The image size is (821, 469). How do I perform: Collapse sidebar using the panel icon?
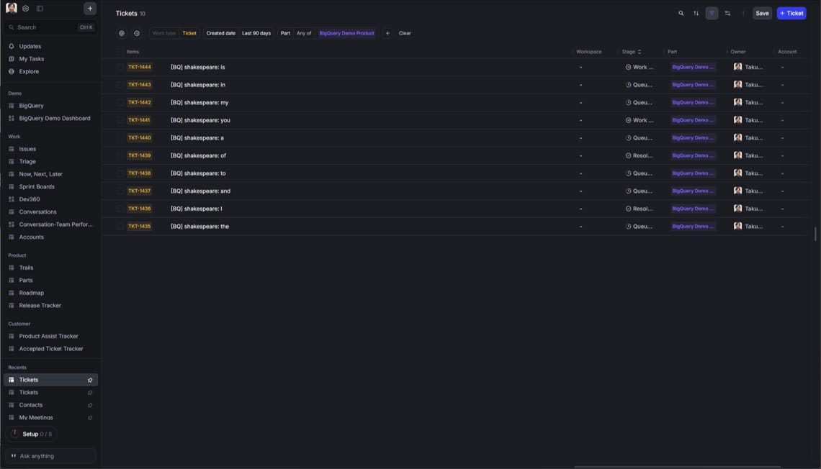click(x=40, y=9)
